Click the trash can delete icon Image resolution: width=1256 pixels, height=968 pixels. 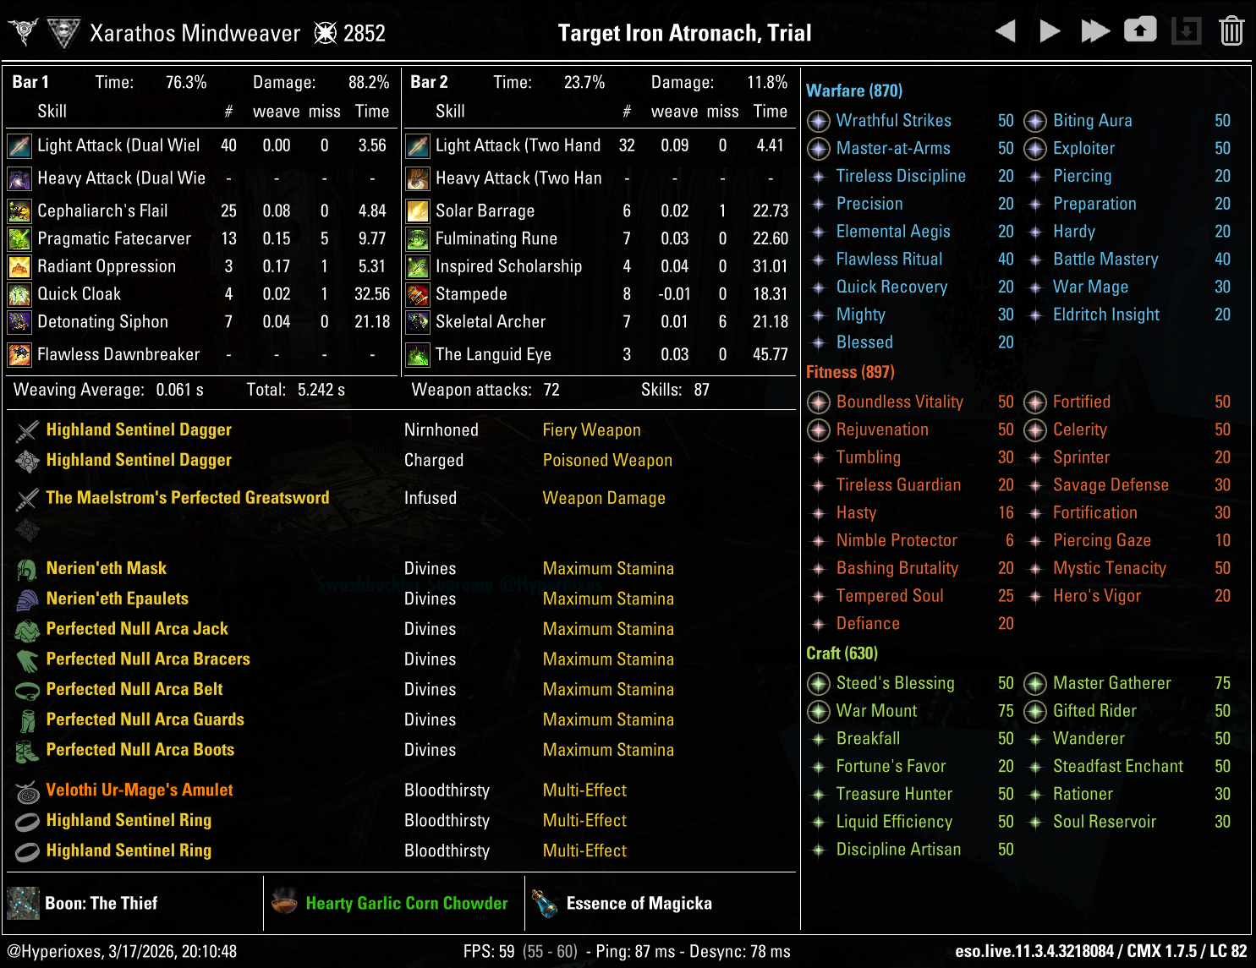[x=1231, y=31]
